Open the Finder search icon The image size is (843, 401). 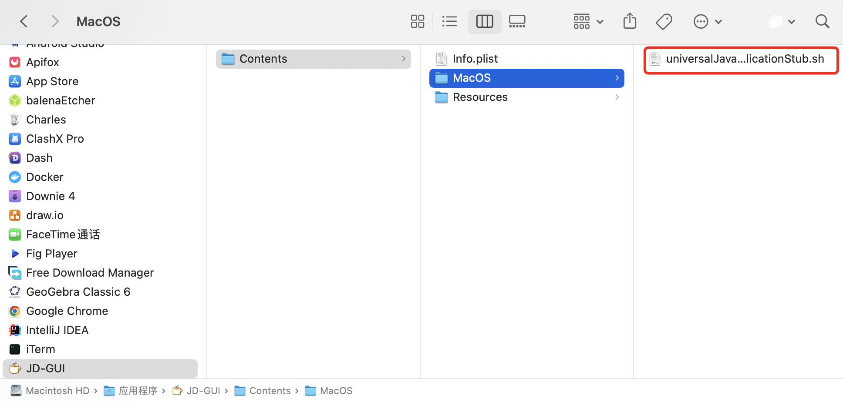[822, 21]
